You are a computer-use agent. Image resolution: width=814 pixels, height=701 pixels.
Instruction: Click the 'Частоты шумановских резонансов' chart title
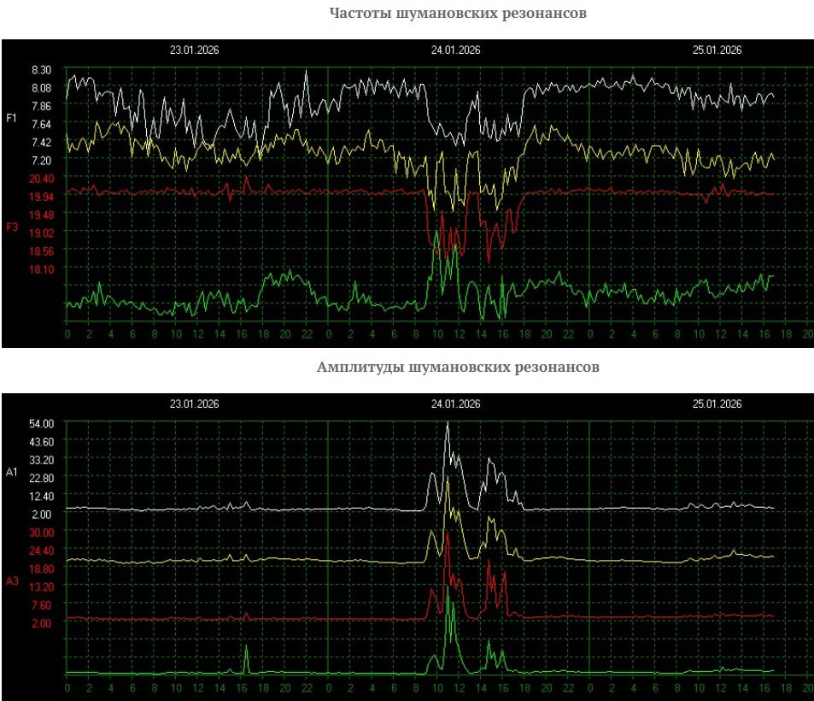click(458, 15)
